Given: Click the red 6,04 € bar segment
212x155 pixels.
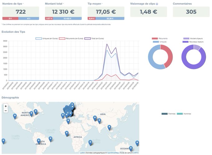Looking at the screenshot, I should pyautogui.click(x=92, y=18).
